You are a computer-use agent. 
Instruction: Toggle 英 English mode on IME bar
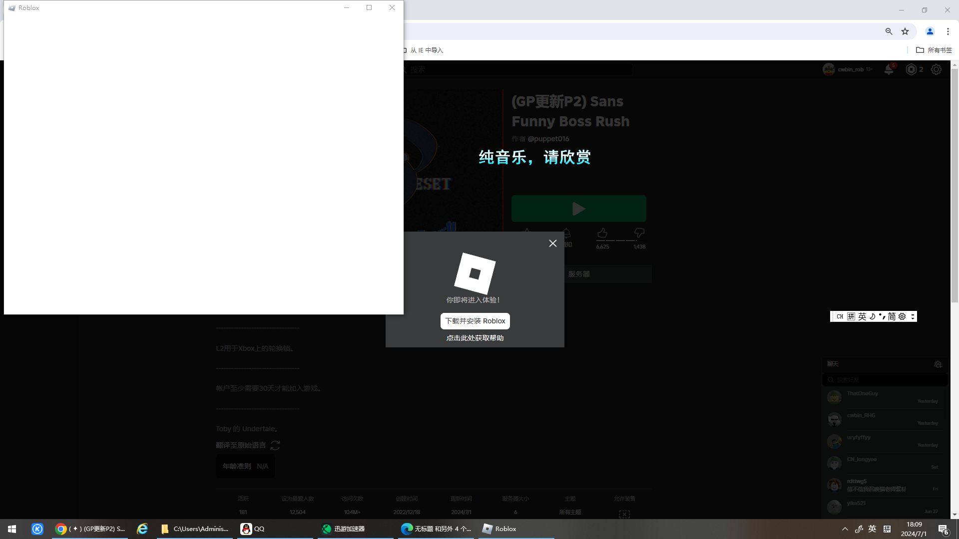click(862, 316)
